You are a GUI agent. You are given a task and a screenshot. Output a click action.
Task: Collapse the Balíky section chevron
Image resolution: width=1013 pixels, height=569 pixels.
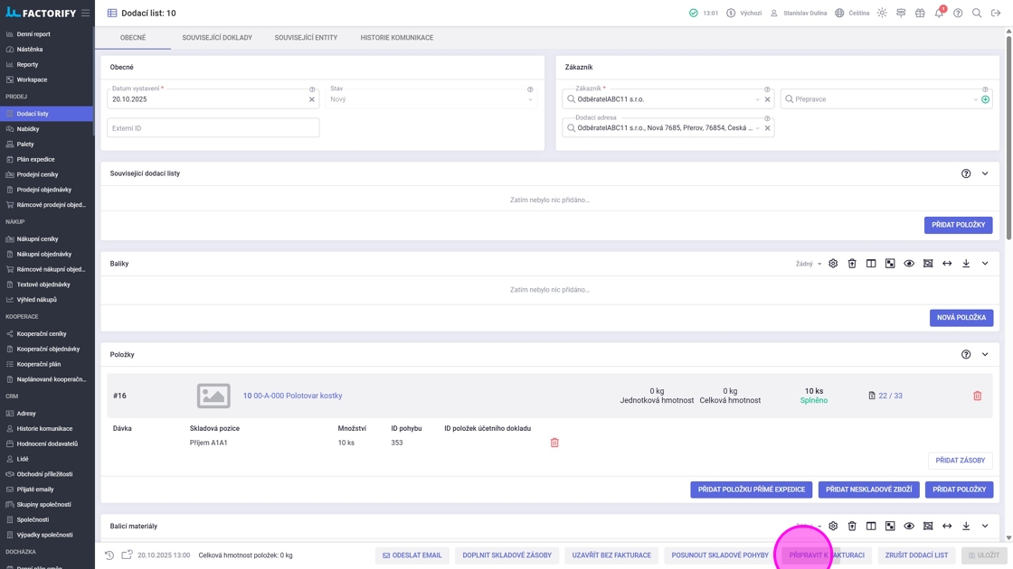(985, 263)
